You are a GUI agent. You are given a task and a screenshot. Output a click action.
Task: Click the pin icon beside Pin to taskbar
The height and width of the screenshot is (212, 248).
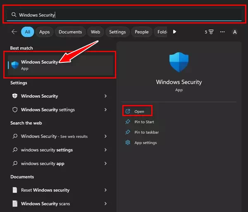pyautogui.click(x=128, y=132)
